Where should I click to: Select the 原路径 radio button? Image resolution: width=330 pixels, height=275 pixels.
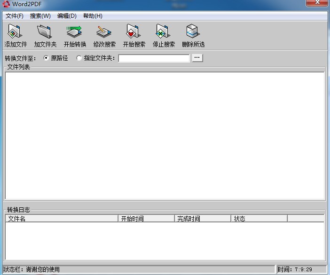[46, 58]
